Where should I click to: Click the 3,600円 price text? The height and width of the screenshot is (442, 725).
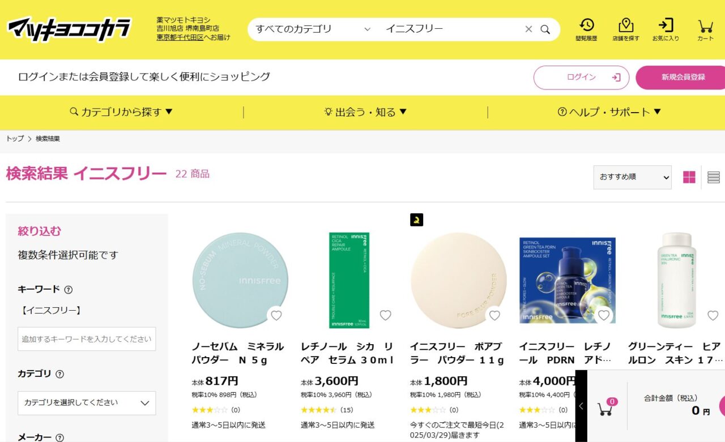pos(336,381)
